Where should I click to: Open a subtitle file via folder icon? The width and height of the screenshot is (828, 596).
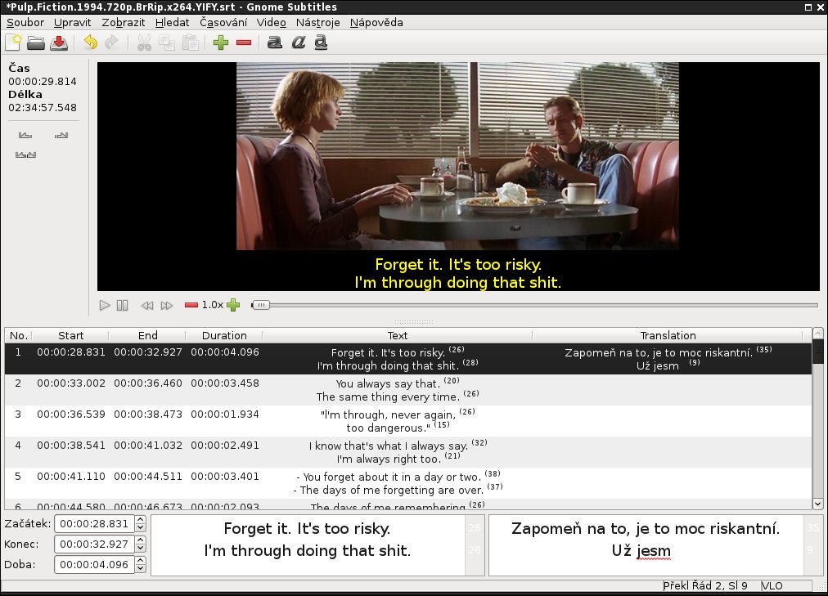[36, 43]
